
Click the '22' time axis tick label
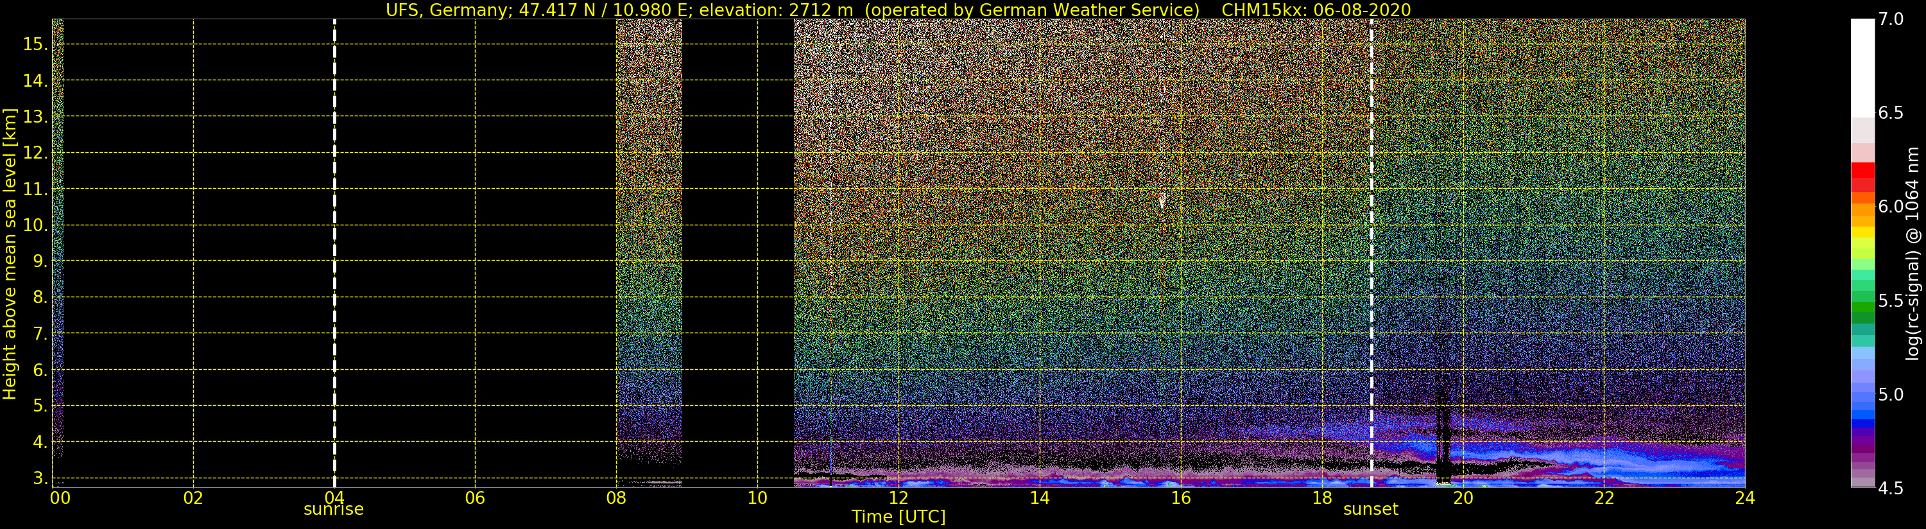coord(1604,498)
